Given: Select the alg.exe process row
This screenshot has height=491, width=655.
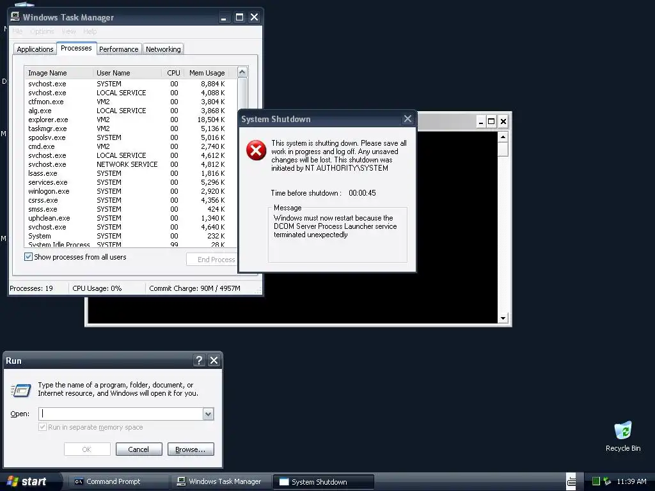Looking at the screenshot, I should click(x=130, y=111).
